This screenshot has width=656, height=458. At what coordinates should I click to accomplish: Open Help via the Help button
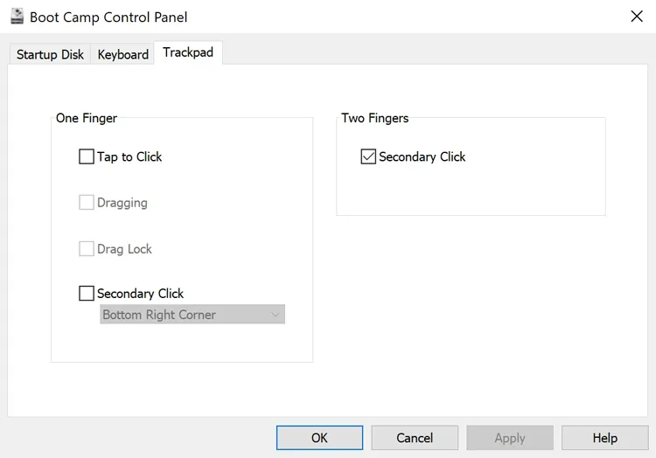pyautogui.click(x=604, y=438)
